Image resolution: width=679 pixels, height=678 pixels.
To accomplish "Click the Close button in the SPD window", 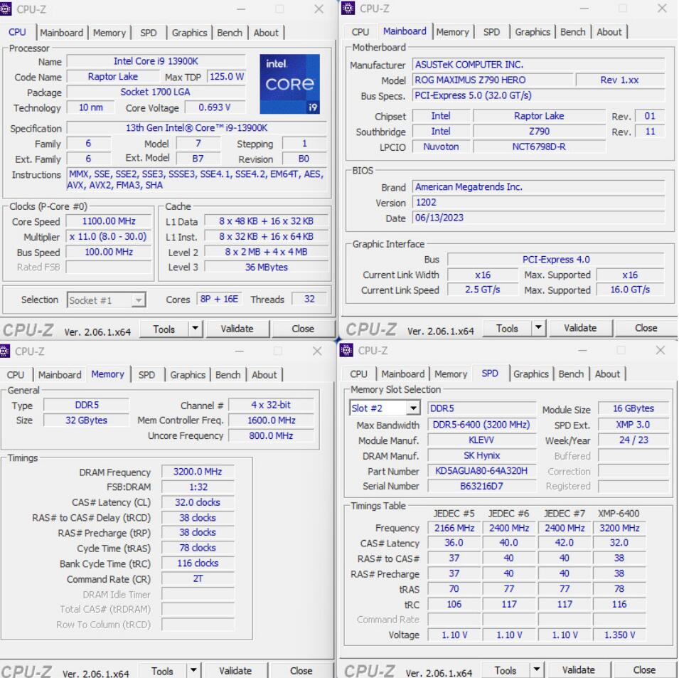I will (x=644, y=669).
